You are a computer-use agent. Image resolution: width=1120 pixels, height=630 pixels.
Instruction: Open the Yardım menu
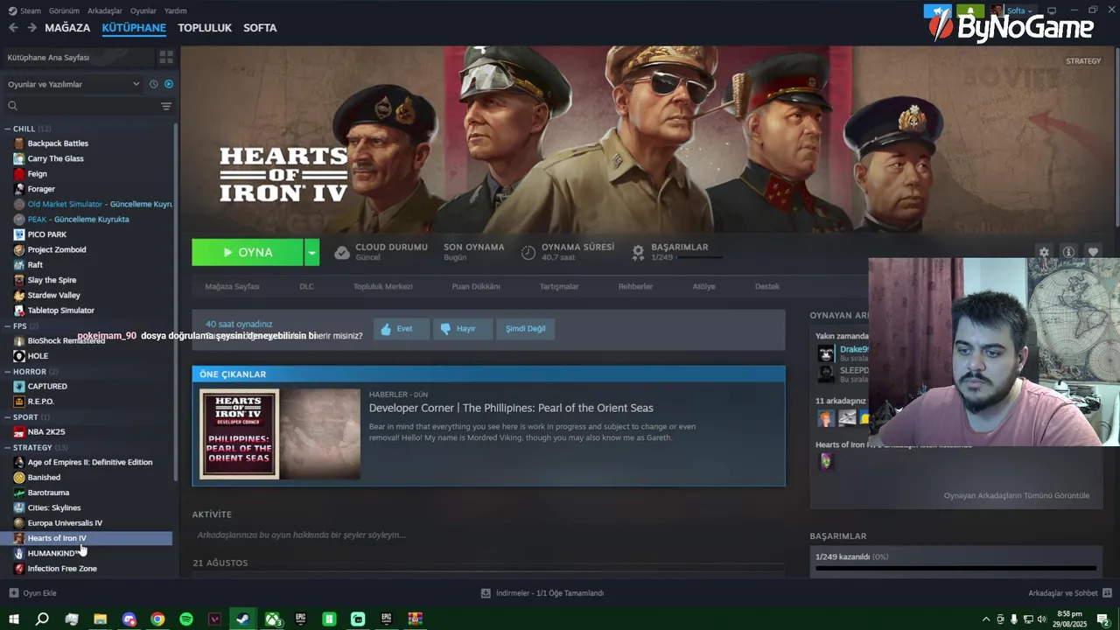(x=175, y=10)
